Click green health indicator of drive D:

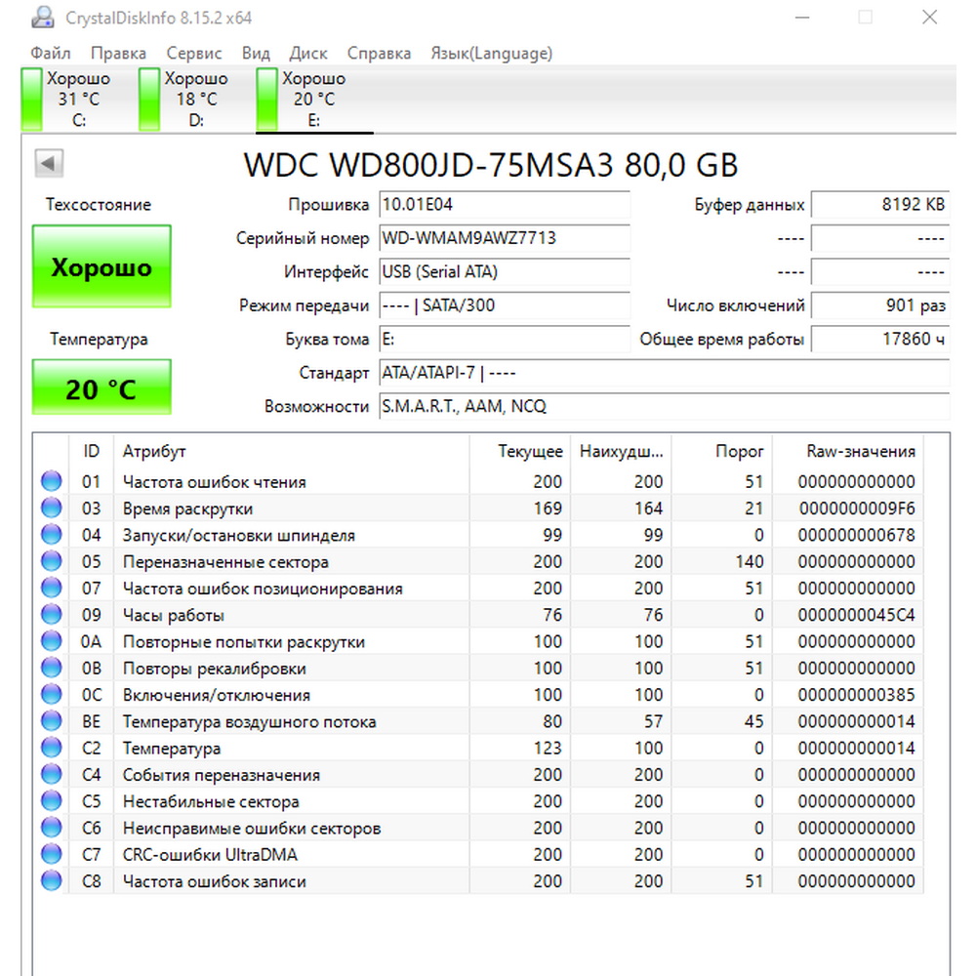[x=149, y=99]
